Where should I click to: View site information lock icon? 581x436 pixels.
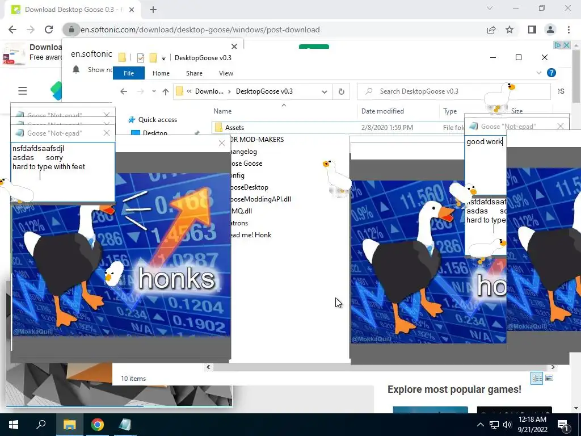71,30
